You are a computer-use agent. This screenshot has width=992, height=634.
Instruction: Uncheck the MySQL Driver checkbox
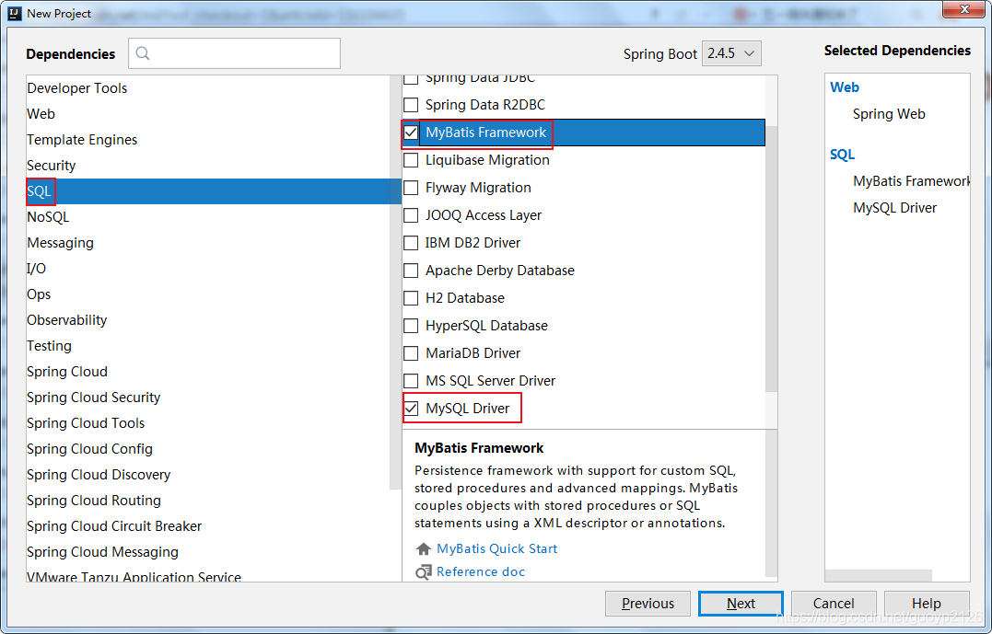(x=411, y=409)
